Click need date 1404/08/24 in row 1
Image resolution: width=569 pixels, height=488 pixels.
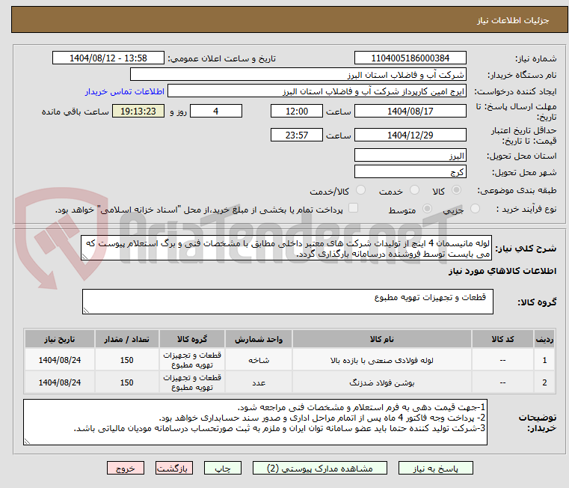coord(60,360)
